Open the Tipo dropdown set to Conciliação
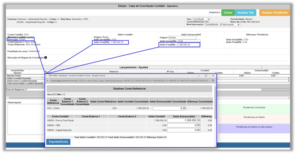This screenshot has width=296, height=154. point(201,19)
